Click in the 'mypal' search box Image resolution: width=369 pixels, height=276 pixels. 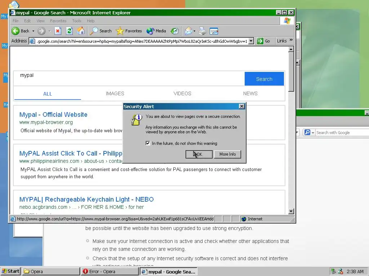[129, 78]
